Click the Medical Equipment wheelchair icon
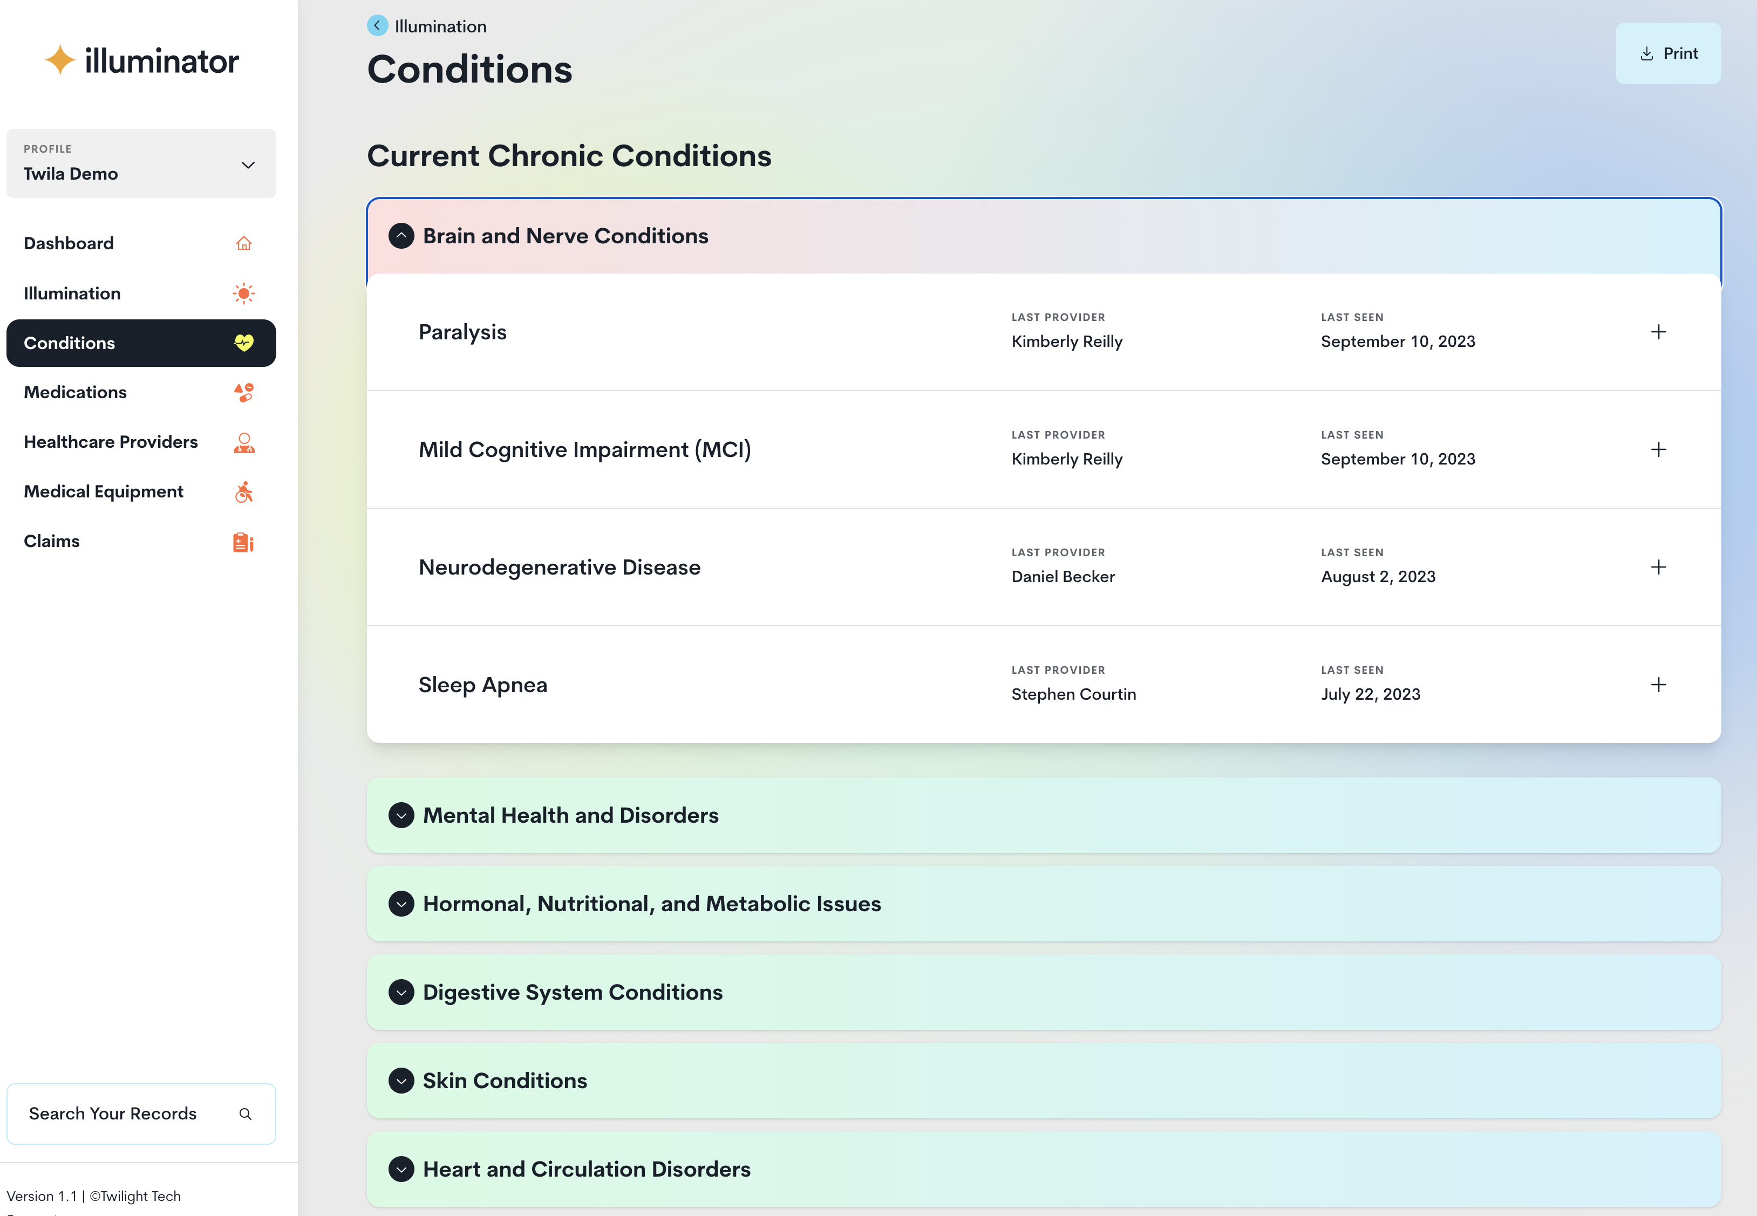The height and width of the screenshot is (1216, 1757). pos(244,491)
